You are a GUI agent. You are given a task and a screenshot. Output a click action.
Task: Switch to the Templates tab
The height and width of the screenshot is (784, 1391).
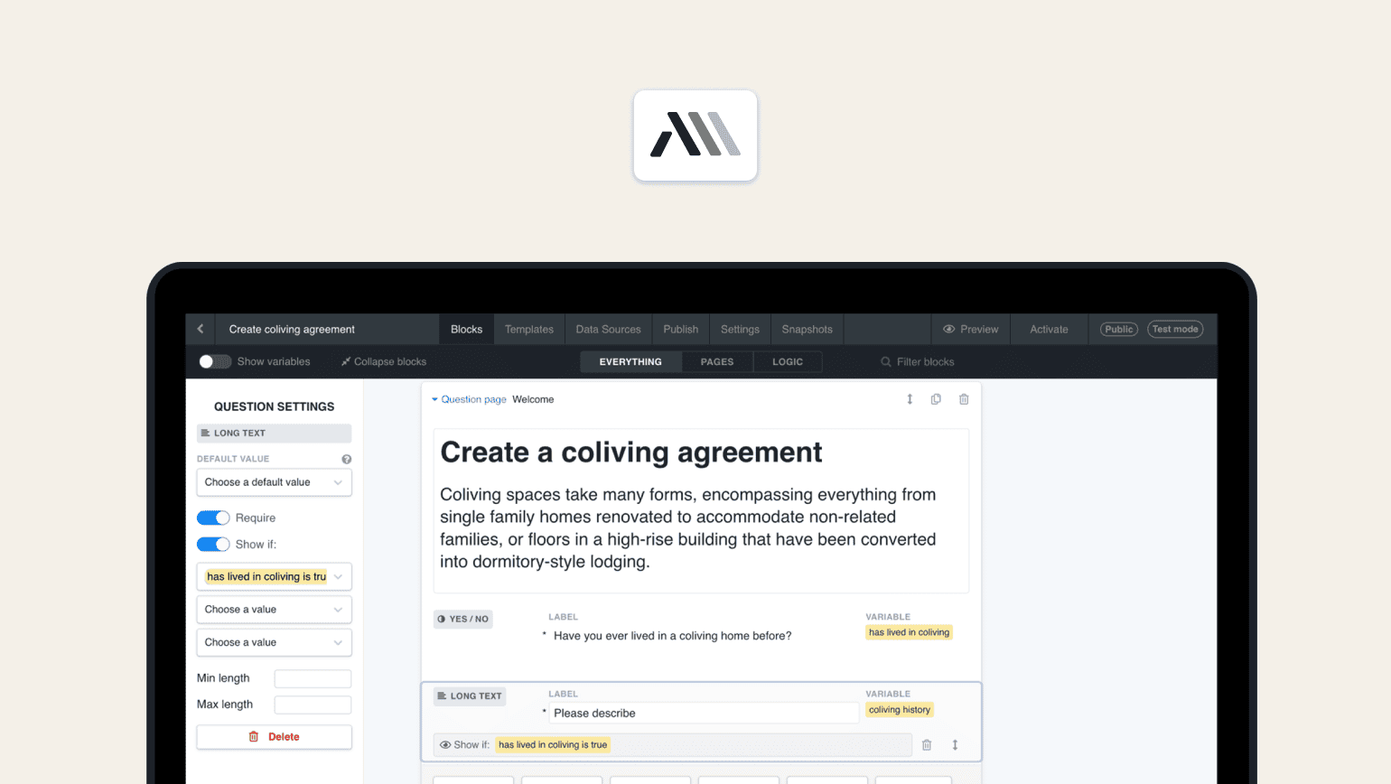point(528,330)
